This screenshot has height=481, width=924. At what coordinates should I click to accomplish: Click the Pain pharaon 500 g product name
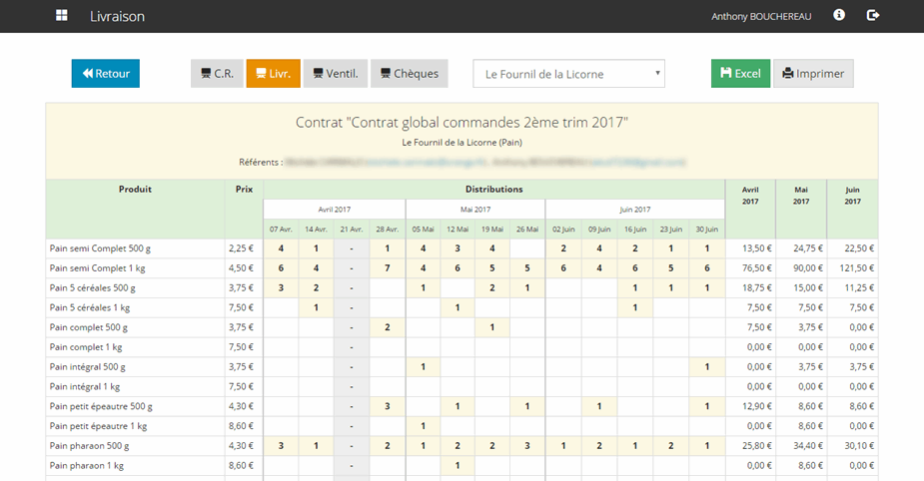pos(89,445)
